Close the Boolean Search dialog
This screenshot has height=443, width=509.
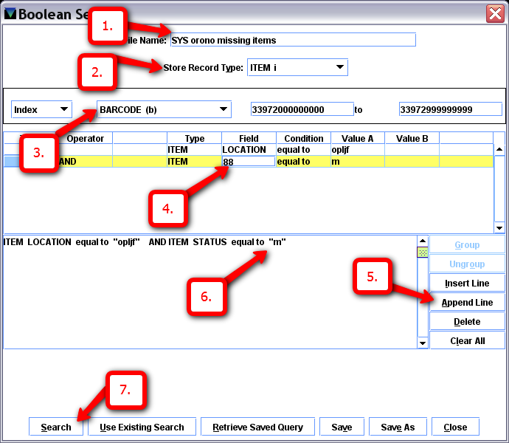[x=495, y=13]
